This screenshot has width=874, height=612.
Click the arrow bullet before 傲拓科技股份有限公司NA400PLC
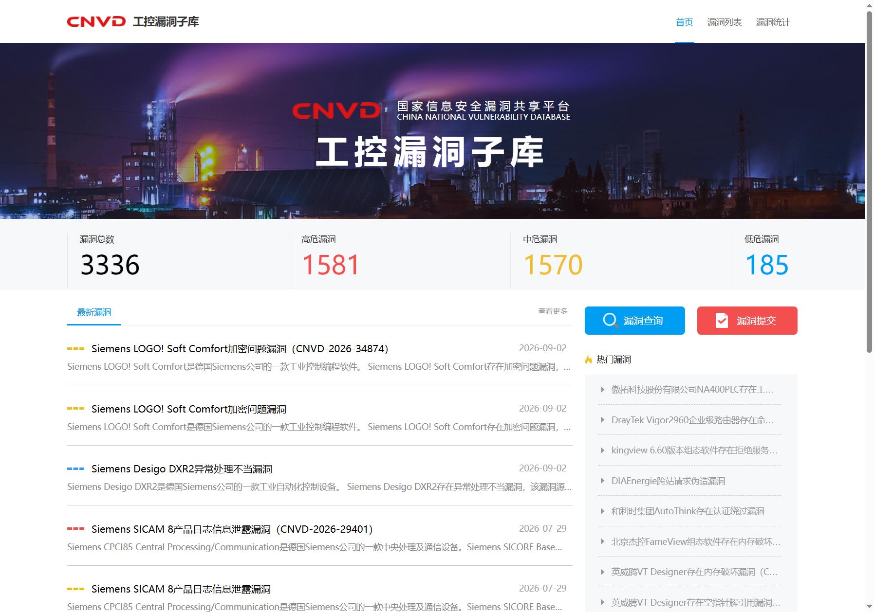pos(602,390)
